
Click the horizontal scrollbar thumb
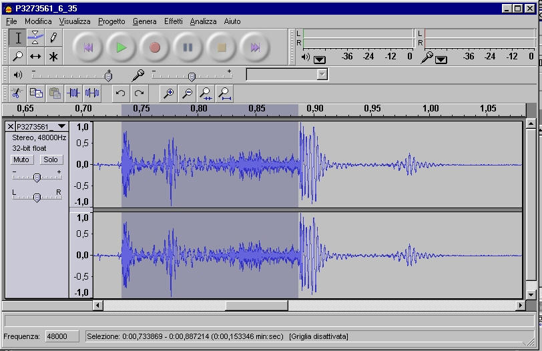[256, 306]
